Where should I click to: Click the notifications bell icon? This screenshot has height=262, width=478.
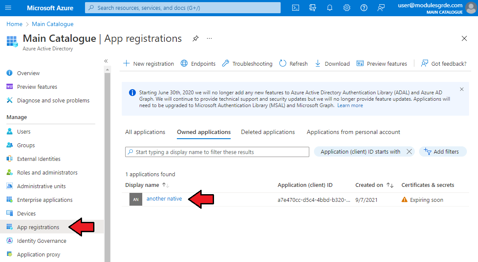(x=330, y=8)
